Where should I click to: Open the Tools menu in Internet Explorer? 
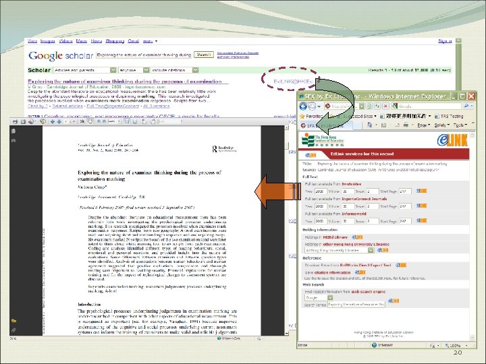point(460,125)
